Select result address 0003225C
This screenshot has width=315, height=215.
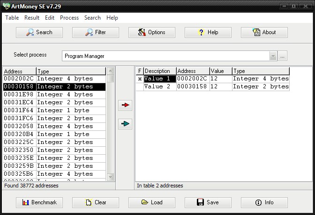[x=19, y=142]
